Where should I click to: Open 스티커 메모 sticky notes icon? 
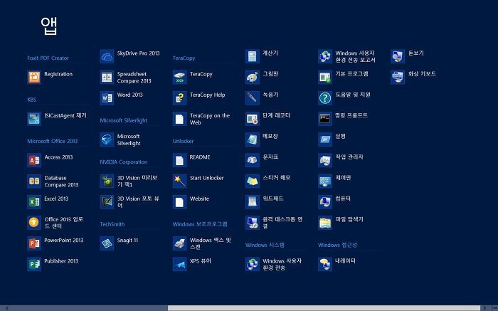(252, 181)
